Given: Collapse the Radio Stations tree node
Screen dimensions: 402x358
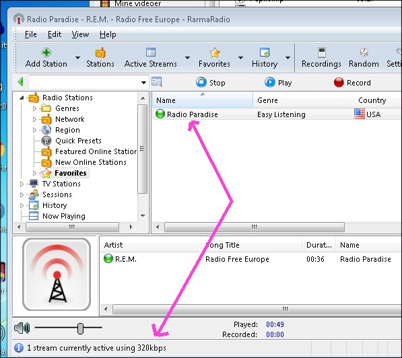Looking at the screenshot, I should (22, 98).
